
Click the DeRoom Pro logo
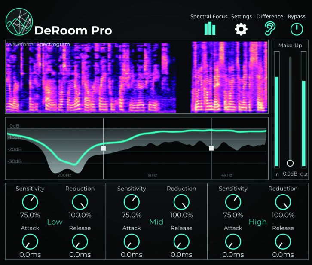coord(19,22)
